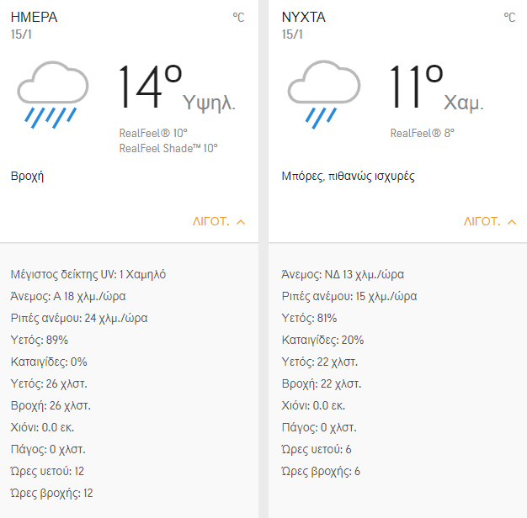Click the RealFeel® 8° night label

pos(422,133)
